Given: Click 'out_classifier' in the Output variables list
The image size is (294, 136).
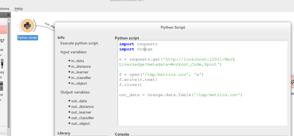Looking at the screenshot, I should click(x=83, y=118).
